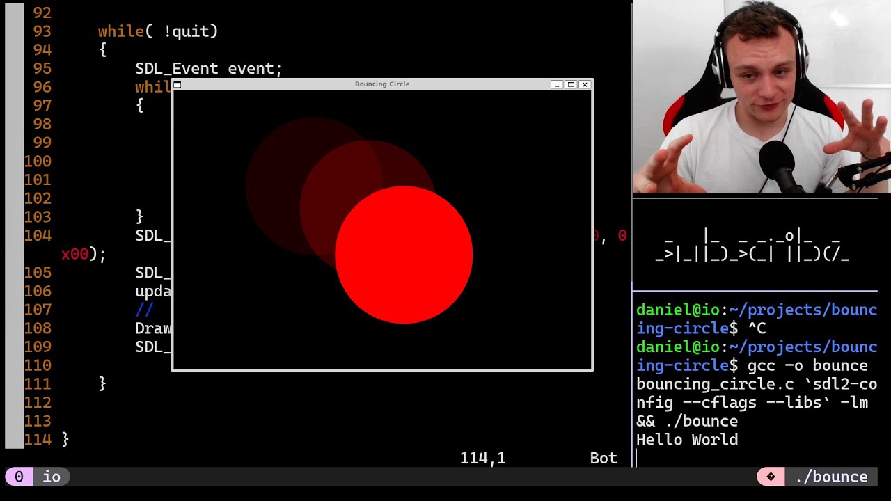This screenshot has height=501, width=891.
Task: Minimize the Bouncing Circle window
Action: tap(556, 84)
